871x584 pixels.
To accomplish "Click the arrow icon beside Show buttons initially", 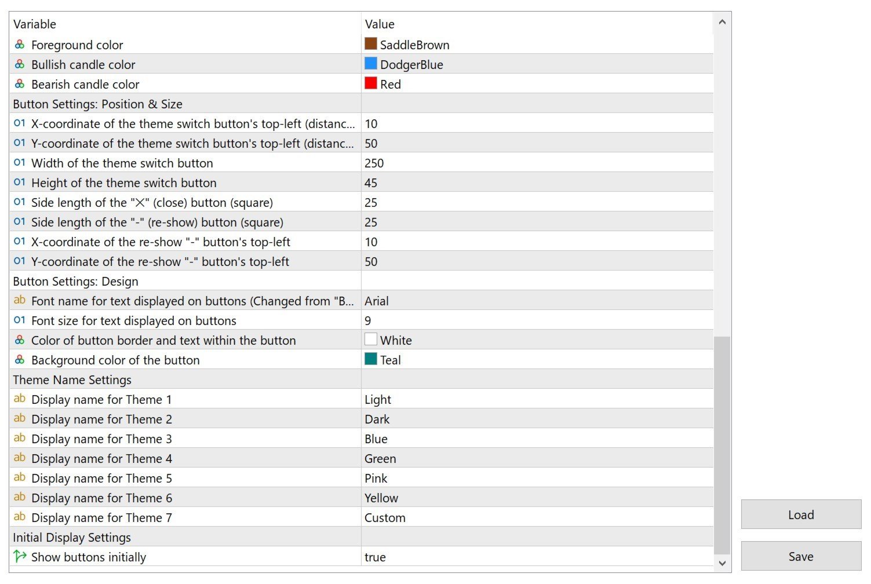I will coord(20,556).
